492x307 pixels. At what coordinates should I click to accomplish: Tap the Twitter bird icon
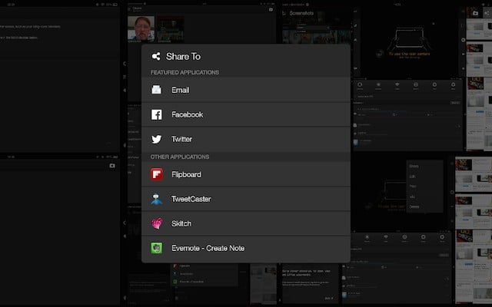[x=157, y=139]
